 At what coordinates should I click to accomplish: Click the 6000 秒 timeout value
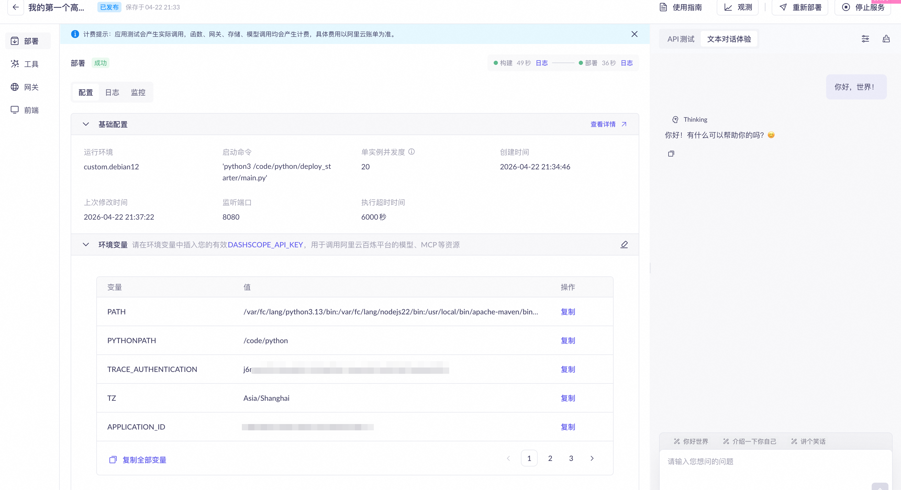click(374, 217)
